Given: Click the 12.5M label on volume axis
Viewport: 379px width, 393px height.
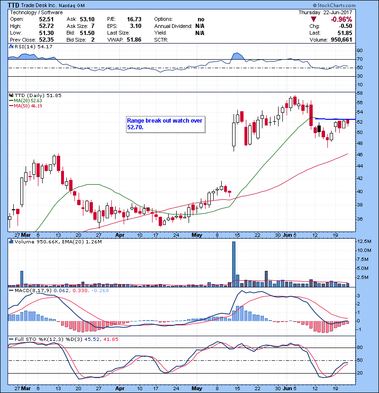Looking at the screenshot, I should [364, 241].
